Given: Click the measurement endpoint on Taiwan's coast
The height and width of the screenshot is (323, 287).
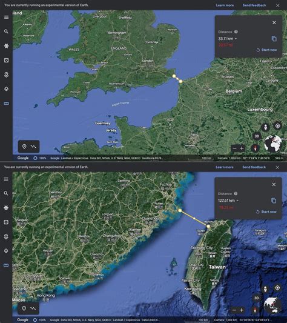Looking at the screenshot, I should [208, 226].
